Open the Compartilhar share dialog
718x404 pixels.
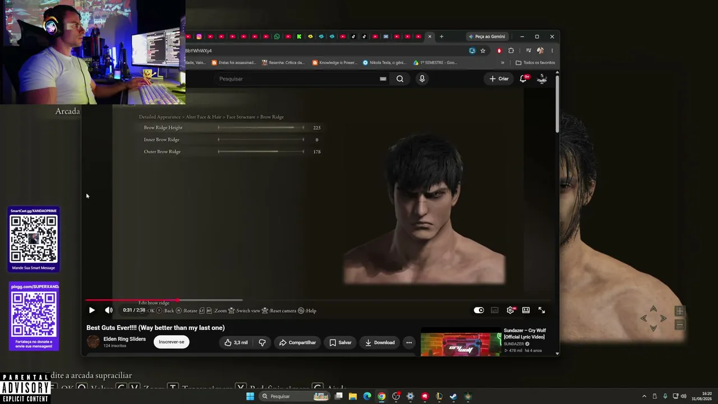click(x=297, y=342)
